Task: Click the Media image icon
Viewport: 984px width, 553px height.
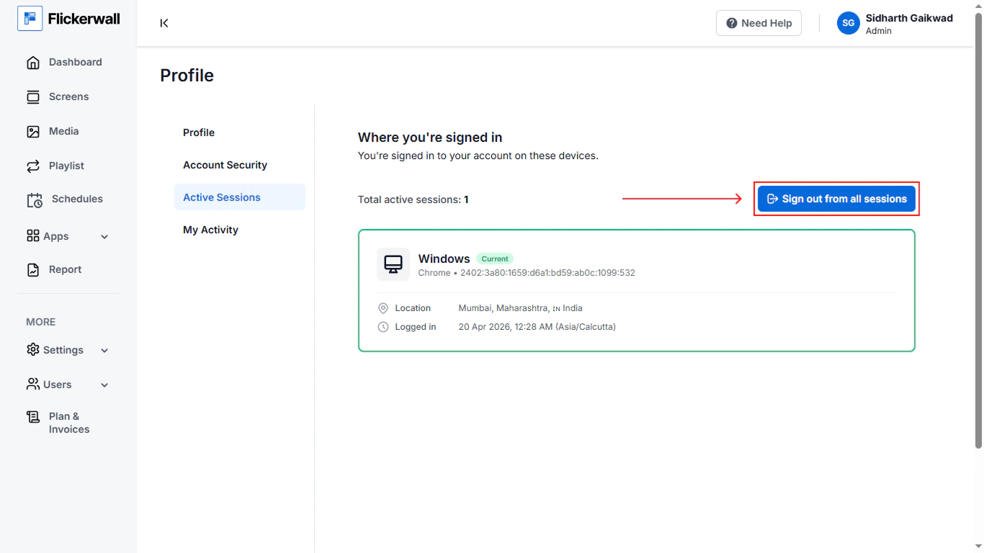Action: [33, 131]
